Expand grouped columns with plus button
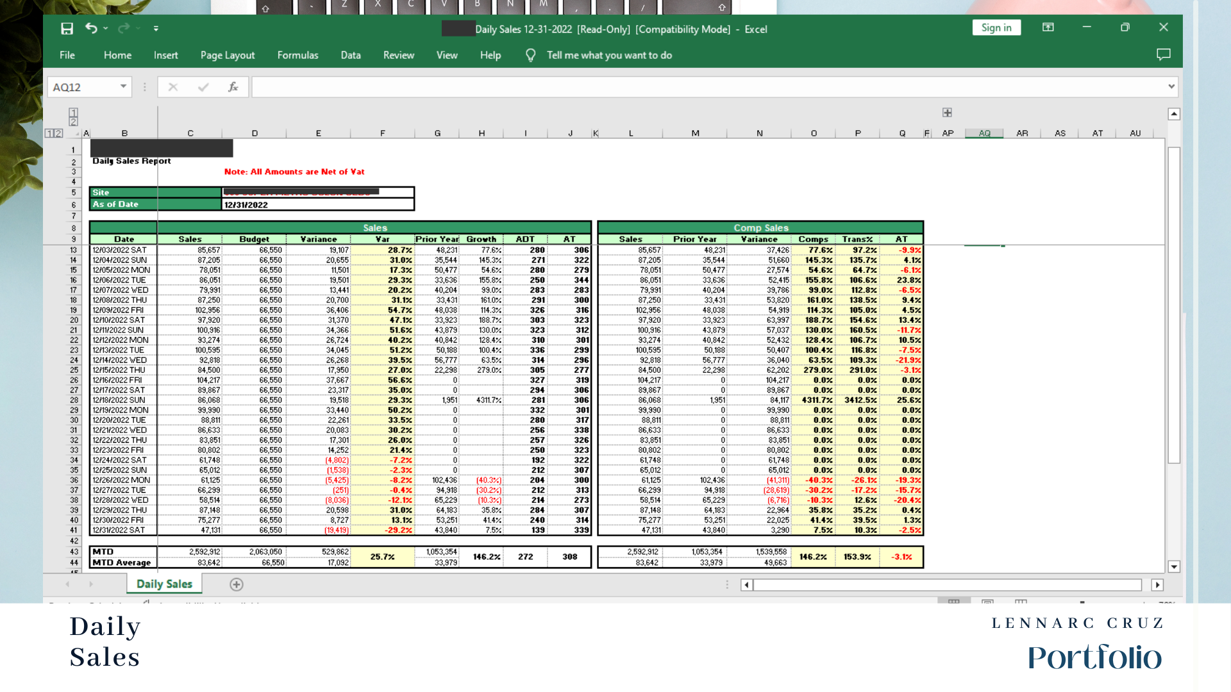Image resolution: width=1231 pixels, height=692 pixels. [947, 113]
